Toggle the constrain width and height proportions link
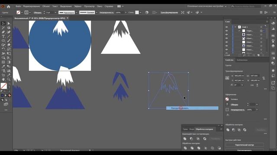Screen dimensions: 277x155 tap(264, 78)
